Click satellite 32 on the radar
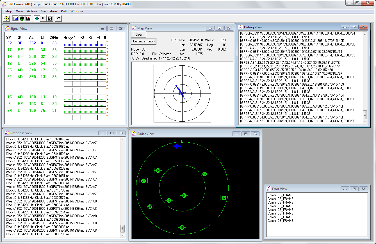 point(177,146)
